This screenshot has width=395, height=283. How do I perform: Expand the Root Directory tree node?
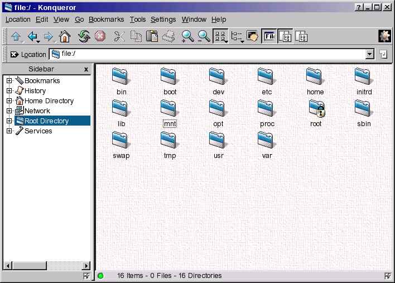9,121
